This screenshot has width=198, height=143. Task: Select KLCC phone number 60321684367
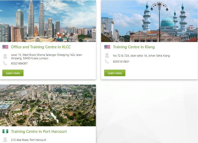point(19,63)
